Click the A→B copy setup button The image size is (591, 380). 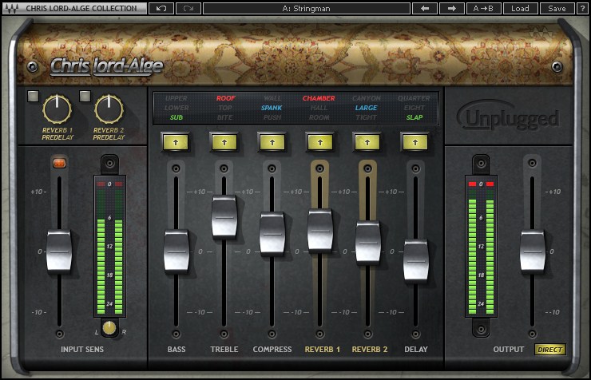(x=483, y=8)
